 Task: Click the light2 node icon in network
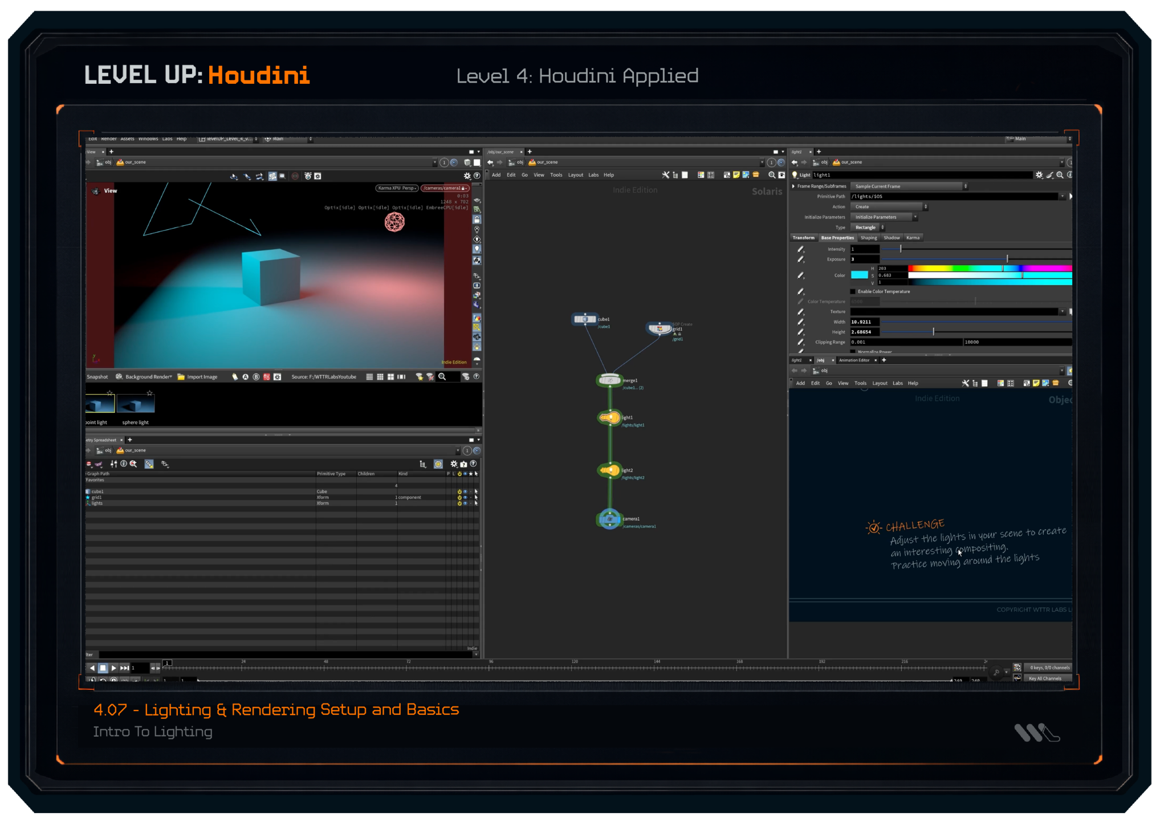609,471
